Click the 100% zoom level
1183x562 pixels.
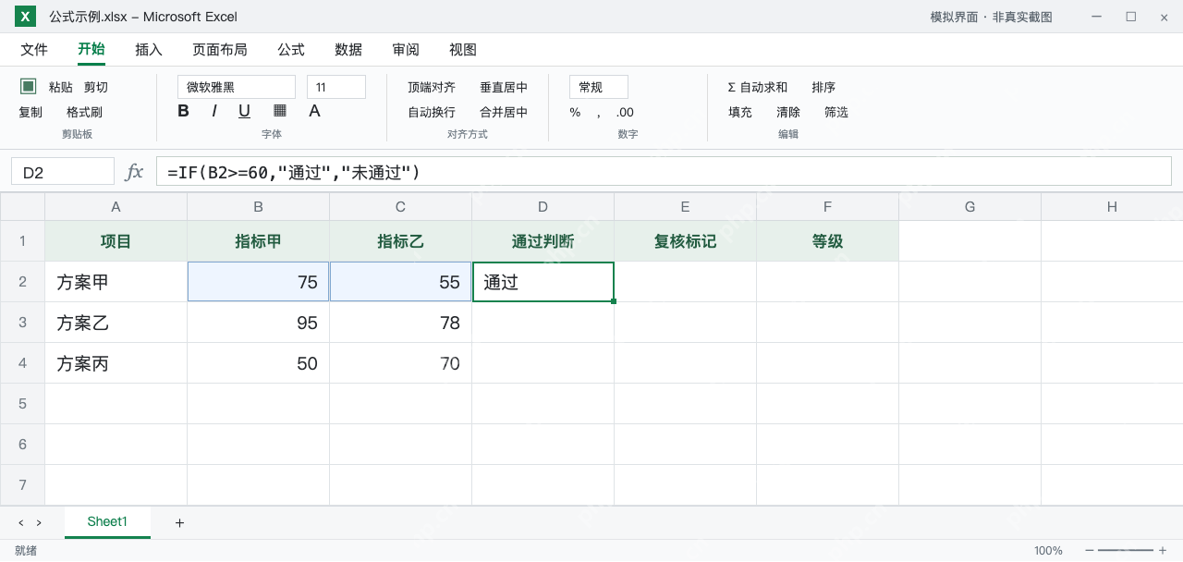click(1048, 551)
